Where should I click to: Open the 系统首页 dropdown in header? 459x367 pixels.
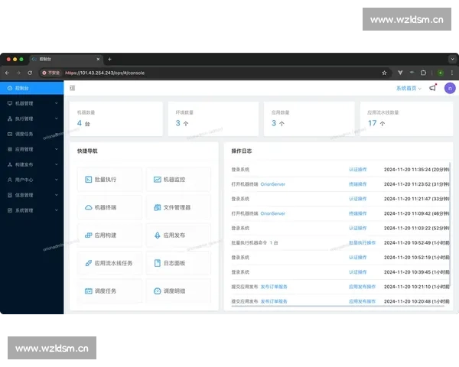coord(408,88)
